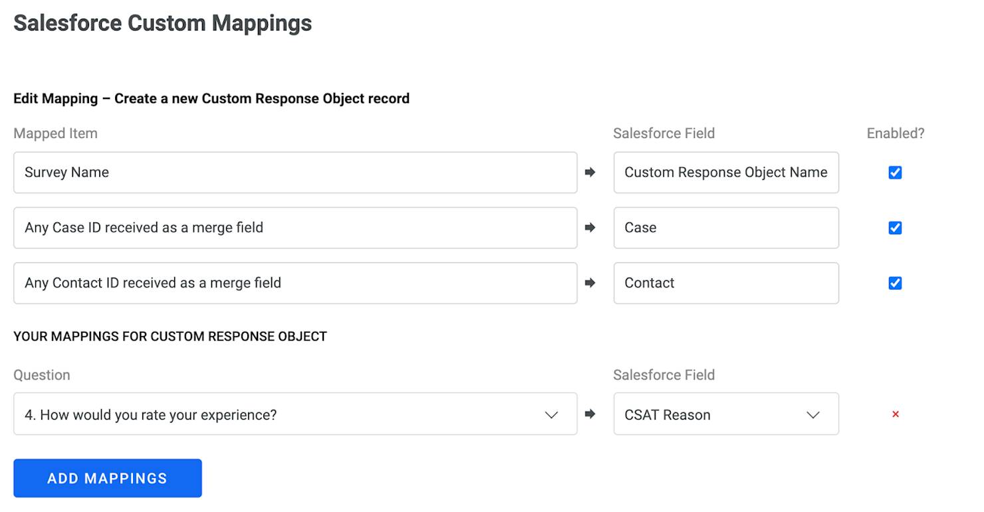Click the Case Salesforce field box
The width and height of the screenshot is (984, 512).
(x=726, y=228)
